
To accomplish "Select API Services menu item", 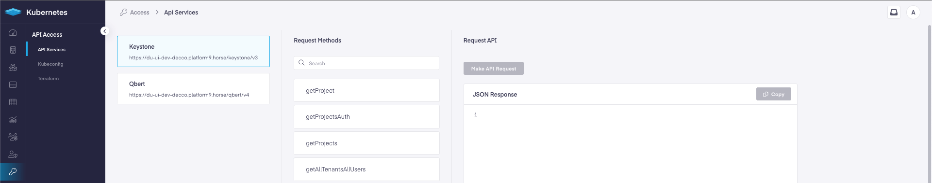I will [51, 50].
